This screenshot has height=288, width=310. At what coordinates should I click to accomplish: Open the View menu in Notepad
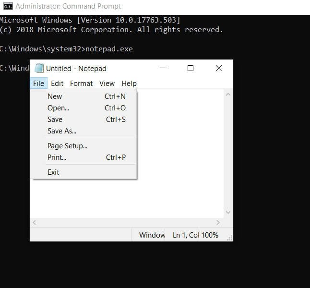[107, 83]
